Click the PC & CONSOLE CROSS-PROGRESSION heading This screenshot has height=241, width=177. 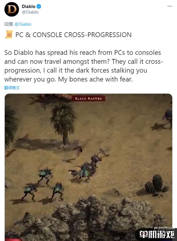coord(73,35)
